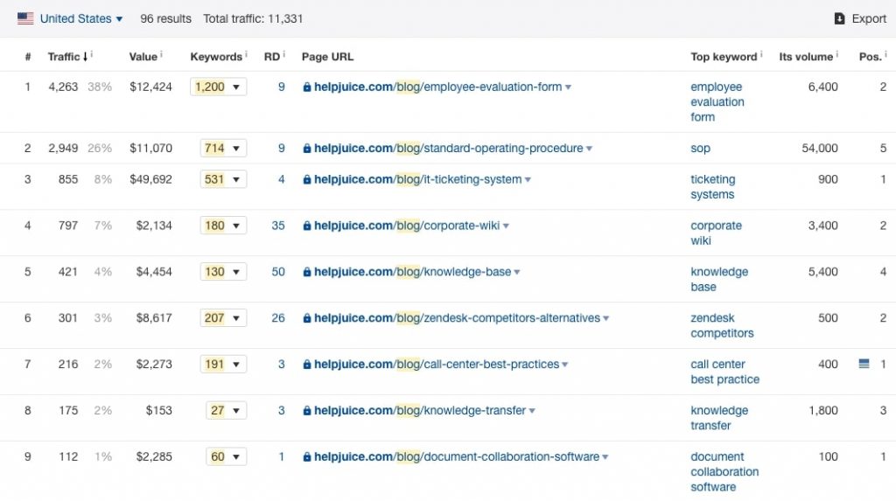Click lock icon beside document-collaboration-software URL
The width and height of the screenshot is (896, 501).
point(307,457)
